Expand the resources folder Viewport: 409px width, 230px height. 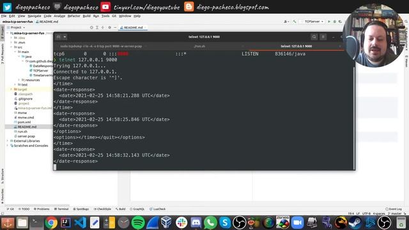click(19, 80)
